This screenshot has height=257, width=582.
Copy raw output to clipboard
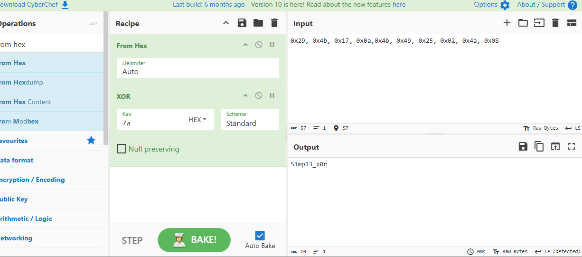click(x=539, y=147)
